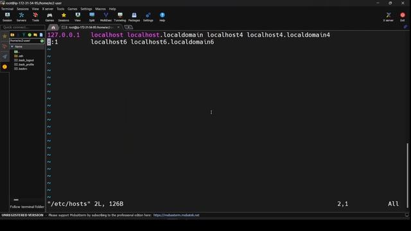Open the Servers toolbar icon

(x=21, y=17)
